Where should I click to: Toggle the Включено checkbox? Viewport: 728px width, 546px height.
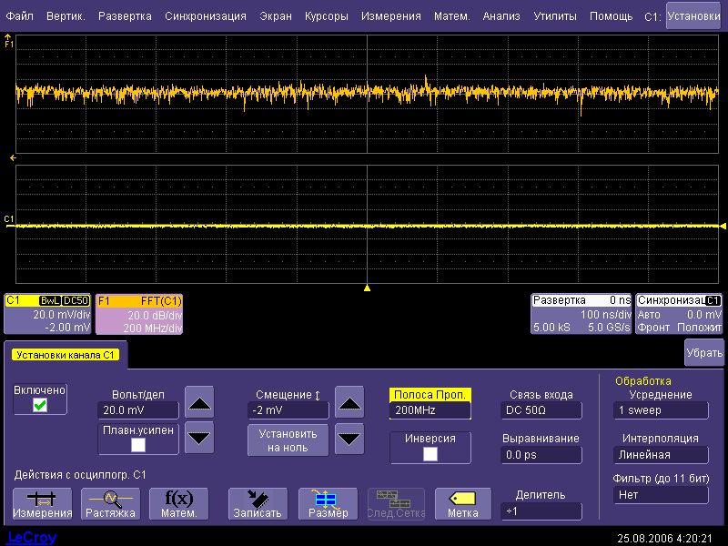point(40,406)
